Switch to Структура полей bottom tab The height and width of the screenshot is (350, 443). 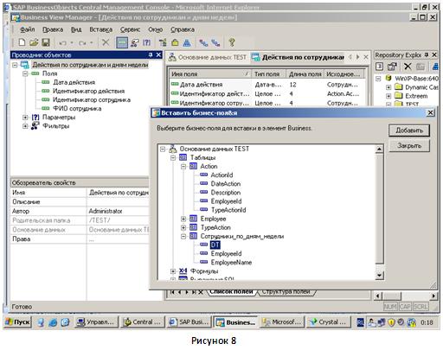pos(286,292)
